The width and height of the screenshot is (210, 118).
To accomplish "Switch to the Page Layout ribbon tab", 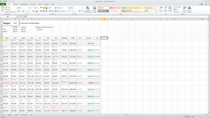I will click(24, 4).
